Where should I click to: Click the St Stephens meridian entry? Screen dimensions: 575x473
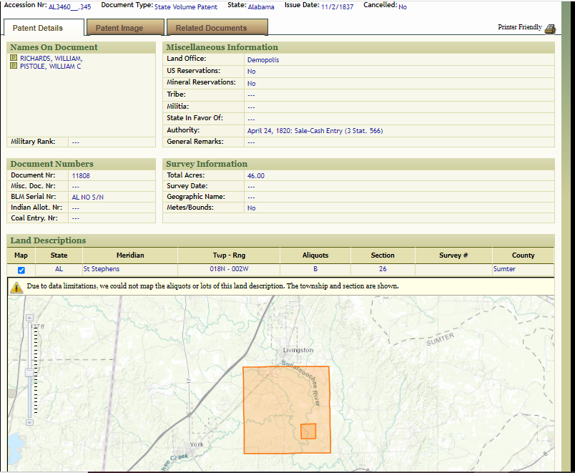[x=102, y=270]
